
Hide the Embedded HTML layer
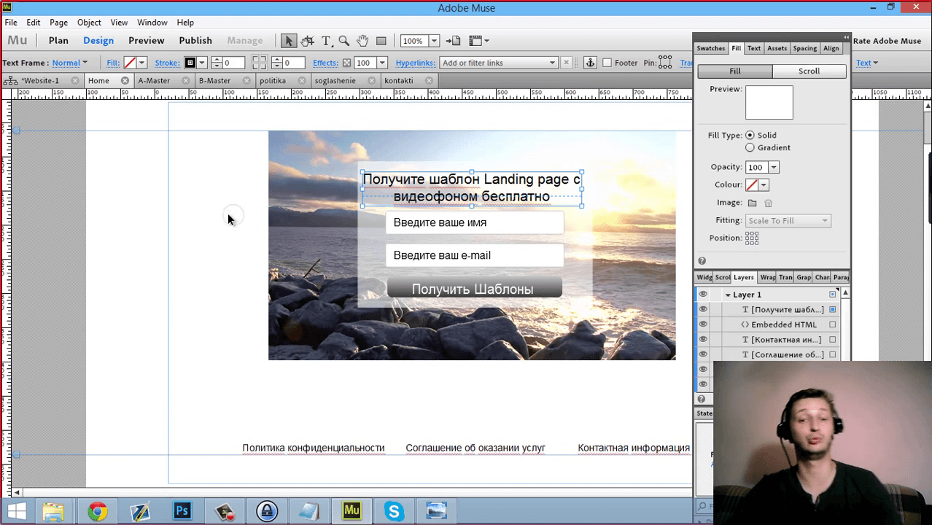coord(703,324)
